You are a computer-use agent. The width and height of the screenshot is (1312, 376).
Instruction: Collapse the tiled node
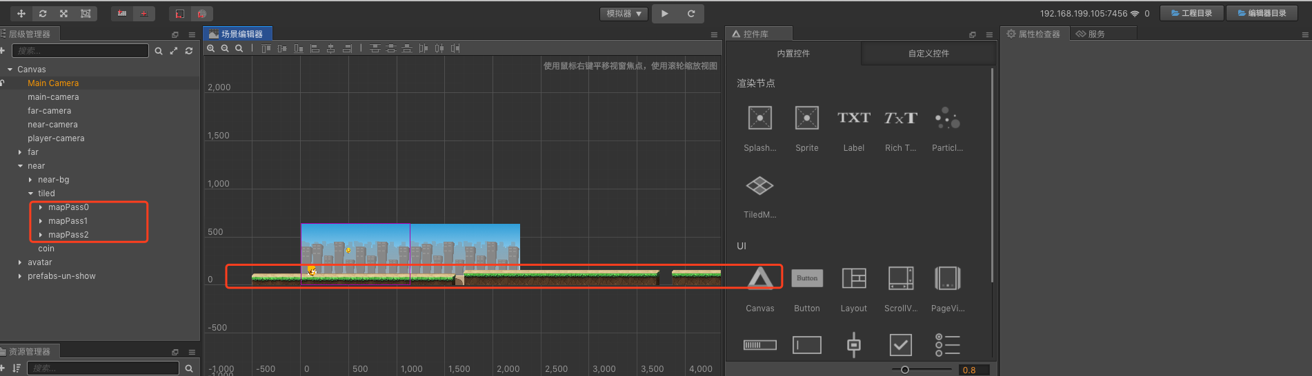click(30, 194)
